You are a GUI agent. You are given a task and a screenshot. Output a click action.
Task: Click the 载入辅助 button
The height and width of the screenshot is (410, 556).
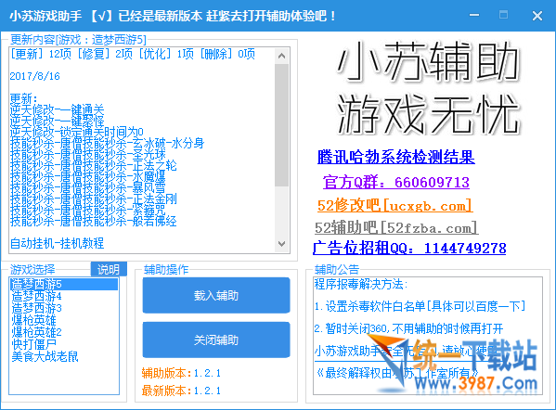coord(216,295)
